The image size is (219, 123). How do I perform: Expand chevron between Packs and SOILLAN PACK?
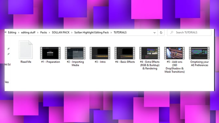pos(49,33)
